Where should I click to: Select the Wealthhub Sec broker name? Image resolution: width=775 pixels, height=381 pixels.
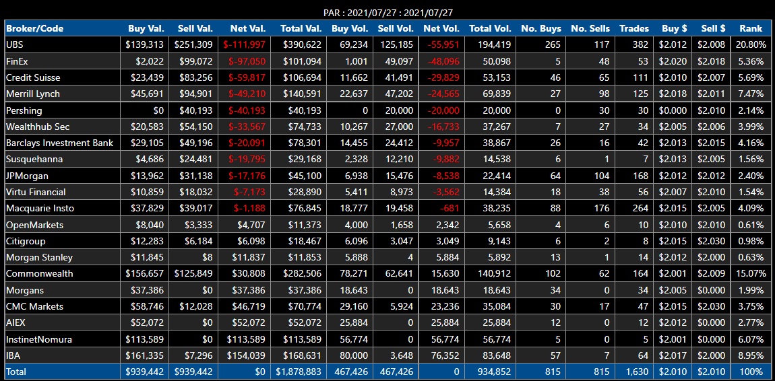[x=38, y=127]
